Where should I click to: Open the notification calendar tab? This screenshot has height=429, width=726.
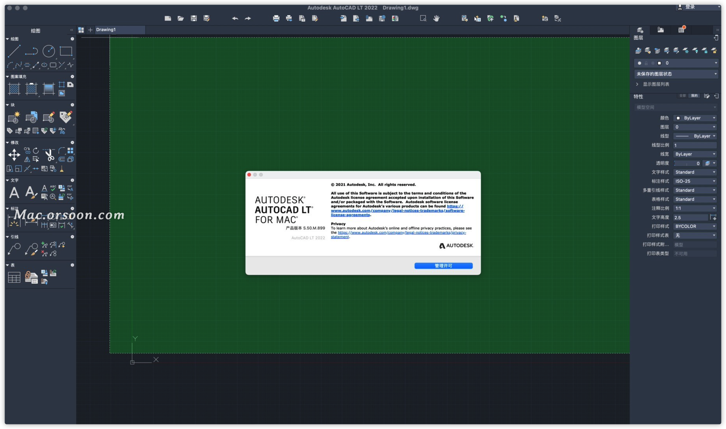point(681,30)
